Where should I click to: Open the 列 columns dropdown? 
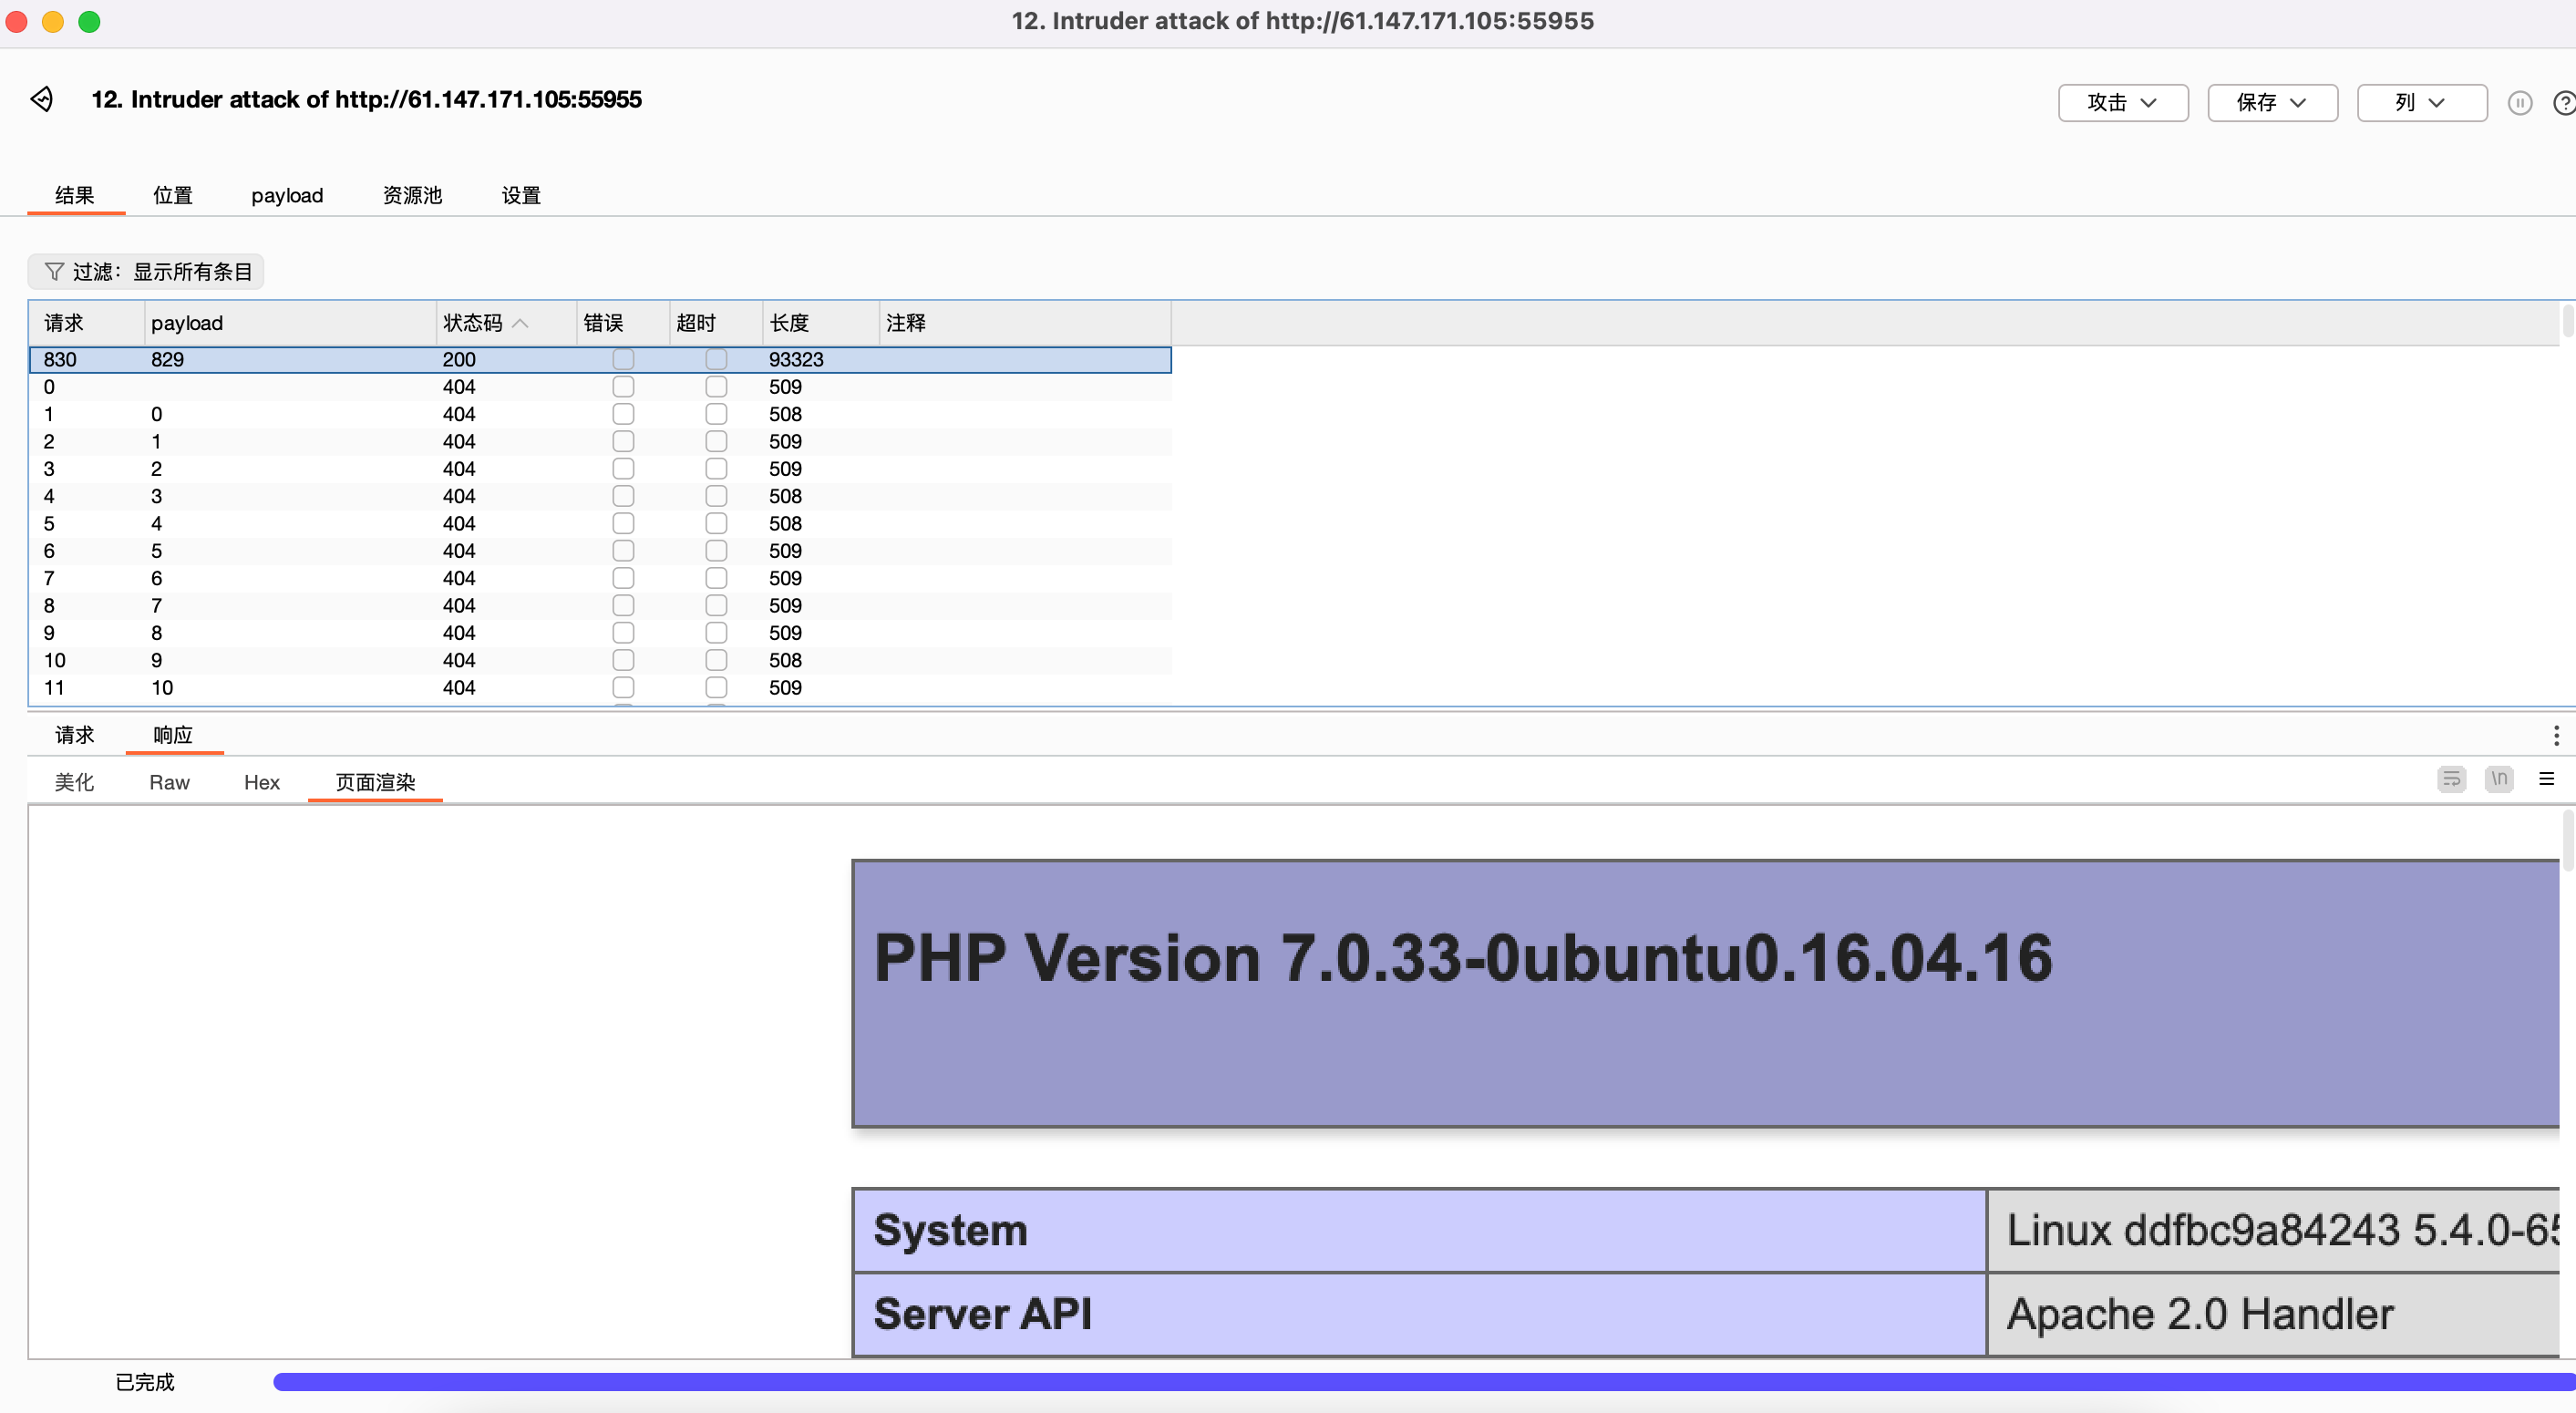click(x=2421, y=102)
